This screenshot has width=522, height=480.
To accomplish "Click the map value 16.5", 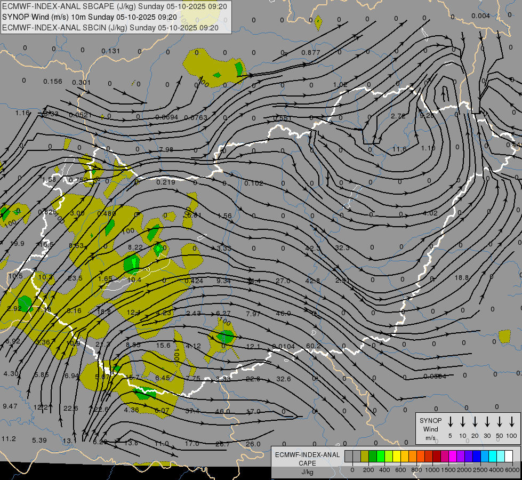I will point(46,245).
